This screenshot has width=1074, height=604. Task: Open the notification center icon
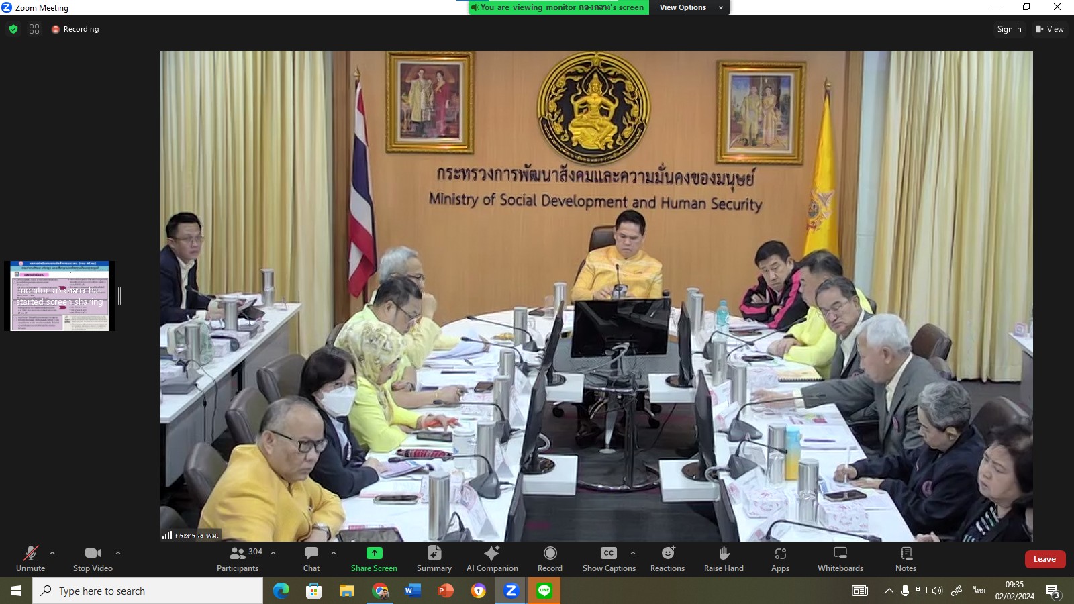click(1053, 591)
